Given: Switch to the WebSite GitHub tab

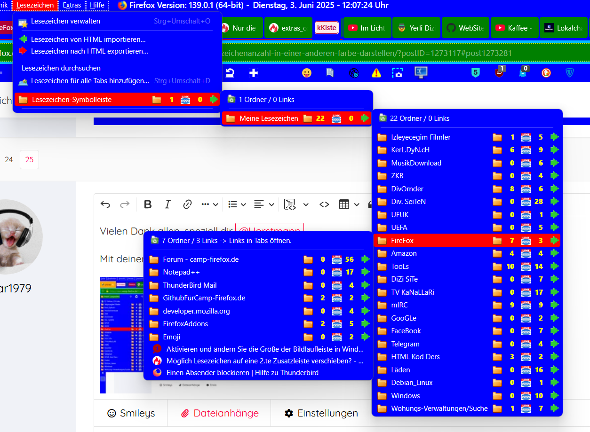Looking at the screenshot, I should [465, 28].
